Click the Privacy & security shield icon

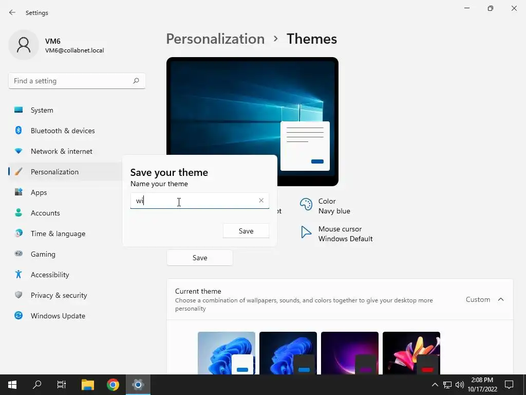point(18,295)
